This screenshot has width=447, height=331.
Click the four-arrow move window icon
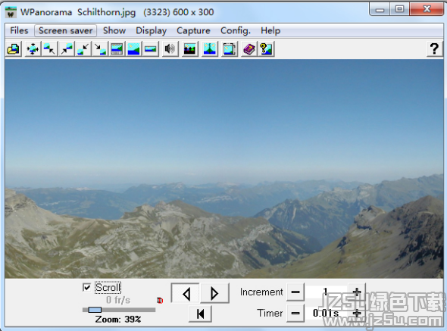tap(33, 49)
